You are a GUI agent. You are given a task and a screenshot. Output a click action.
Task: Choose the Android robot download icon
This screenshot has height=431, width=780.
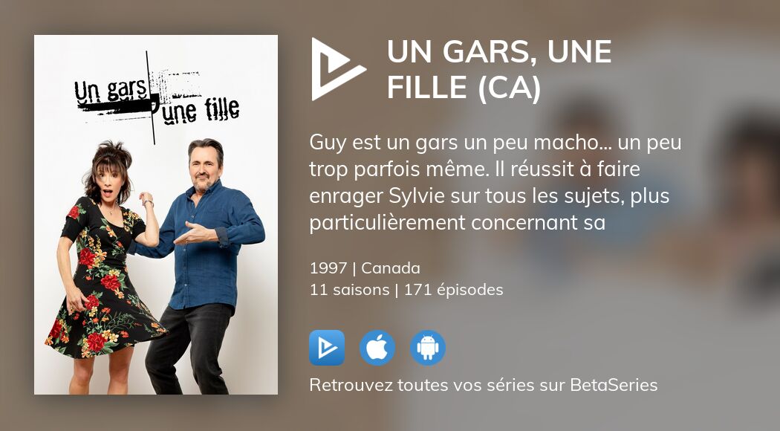click(x=428, y=347)
